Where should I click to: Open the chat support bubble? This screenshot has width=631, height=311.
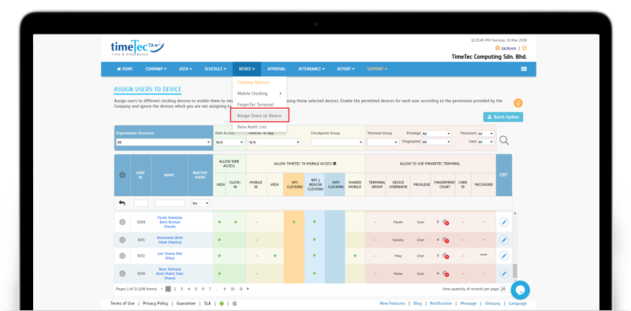point(520,290)
